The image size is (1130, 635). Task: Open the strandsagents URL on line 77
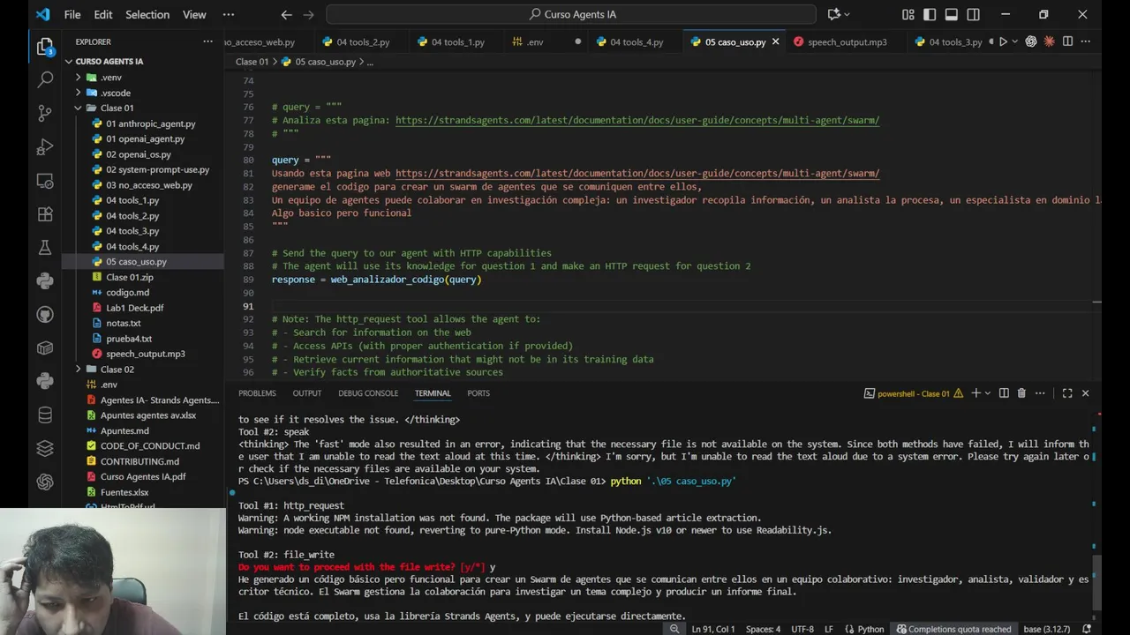coord(637,121)
